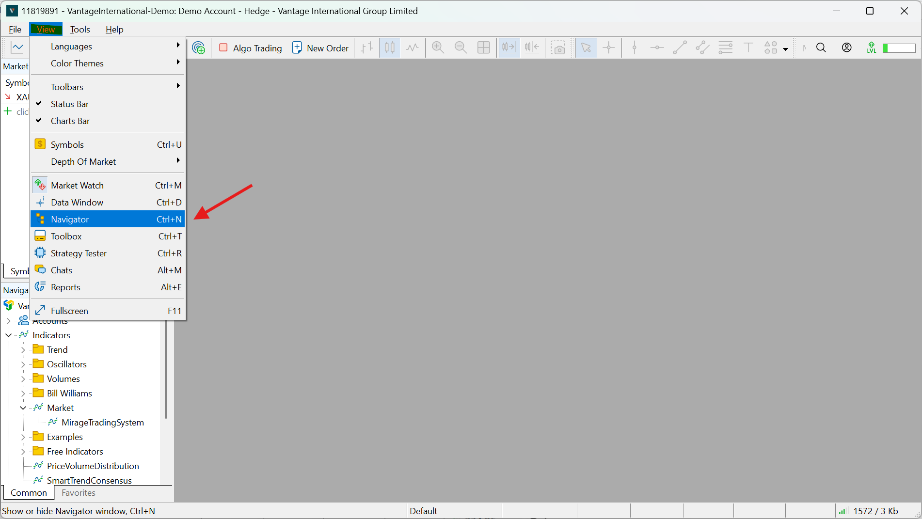Click the chart icon at toolbar's left edge
This screenshot has height=519, width=922.
click(17, 47)
